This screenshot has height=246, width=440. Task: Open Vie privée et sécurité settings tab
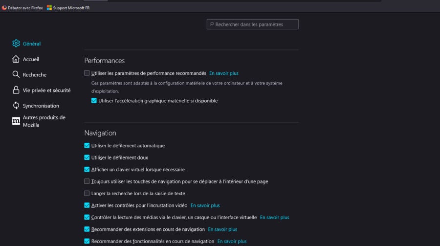pyautogui.click(x=46, y=90)
